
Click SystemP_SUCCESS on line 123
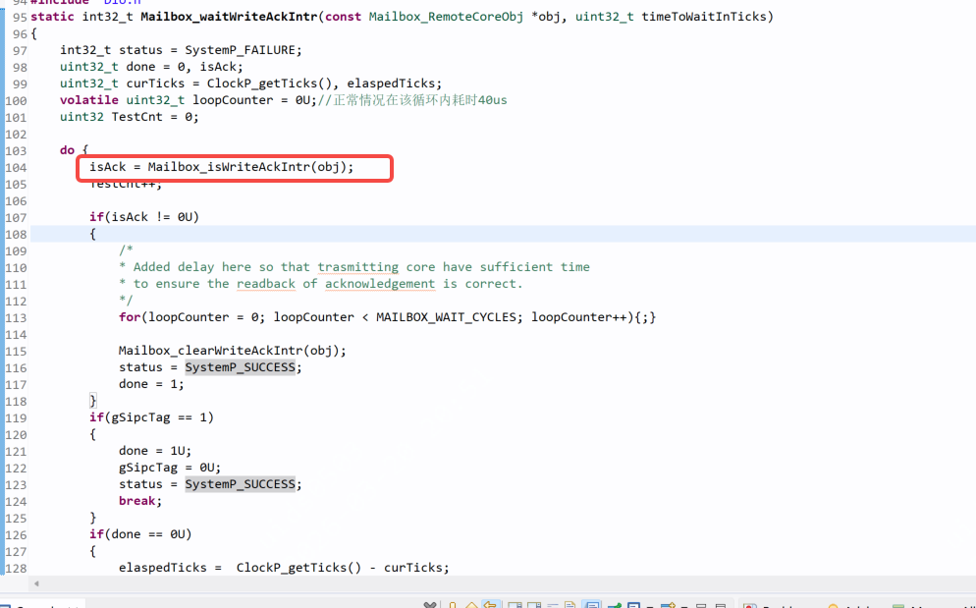tap(240, 484)
